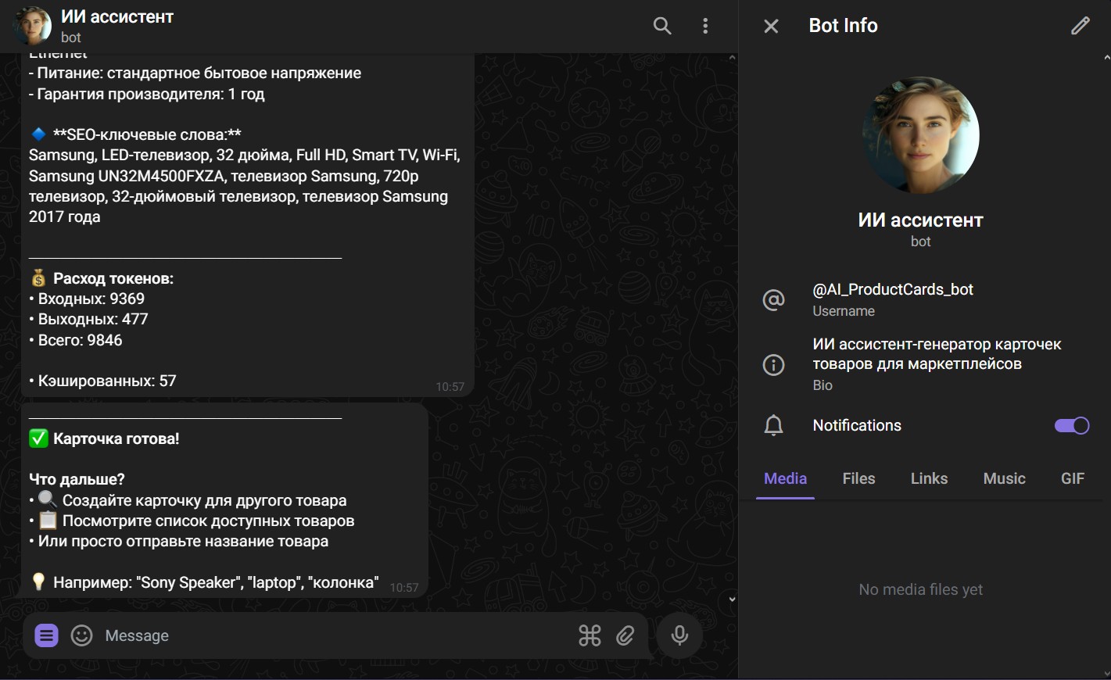Open the emoji picker
Image resolution: width=1111 pixels, height=680 pixels.
click(81, 635)
